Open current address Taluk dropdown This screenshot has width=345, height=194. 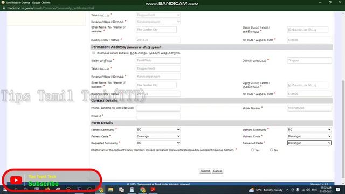pos(158,15)
